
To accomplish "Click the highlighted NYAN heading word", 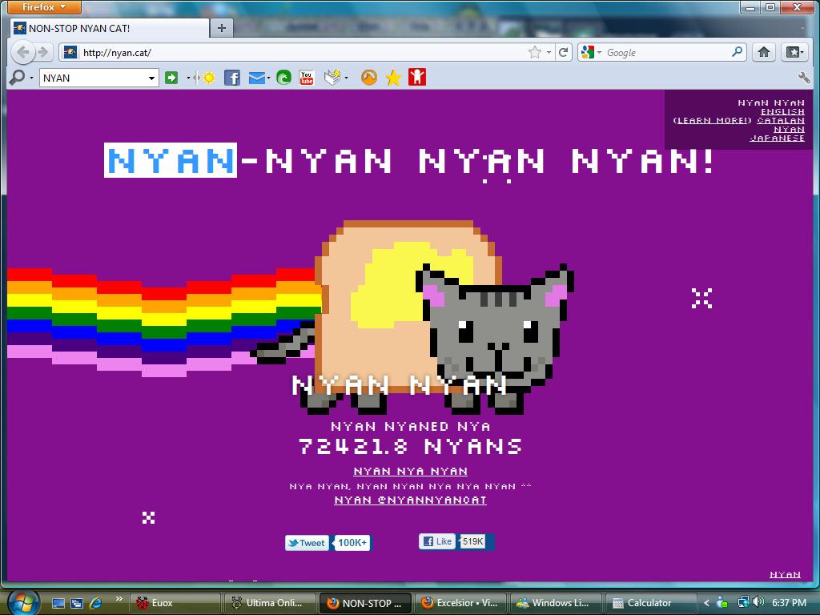I will [171, 160].
